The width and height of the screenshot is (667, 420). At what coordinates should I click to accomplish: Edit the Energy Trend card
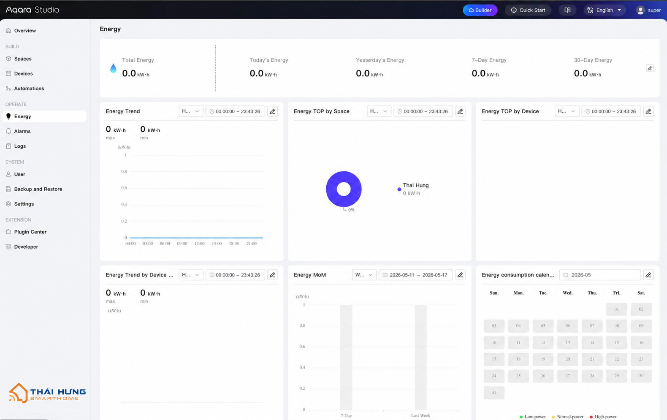coord(272,111)
